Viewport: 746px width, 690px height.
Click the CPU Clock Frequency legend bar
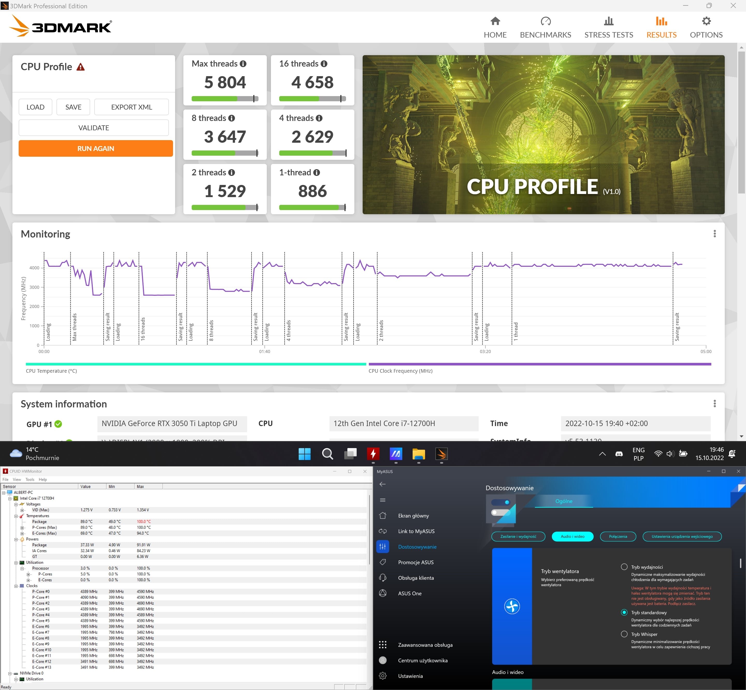tap(540, 364)
